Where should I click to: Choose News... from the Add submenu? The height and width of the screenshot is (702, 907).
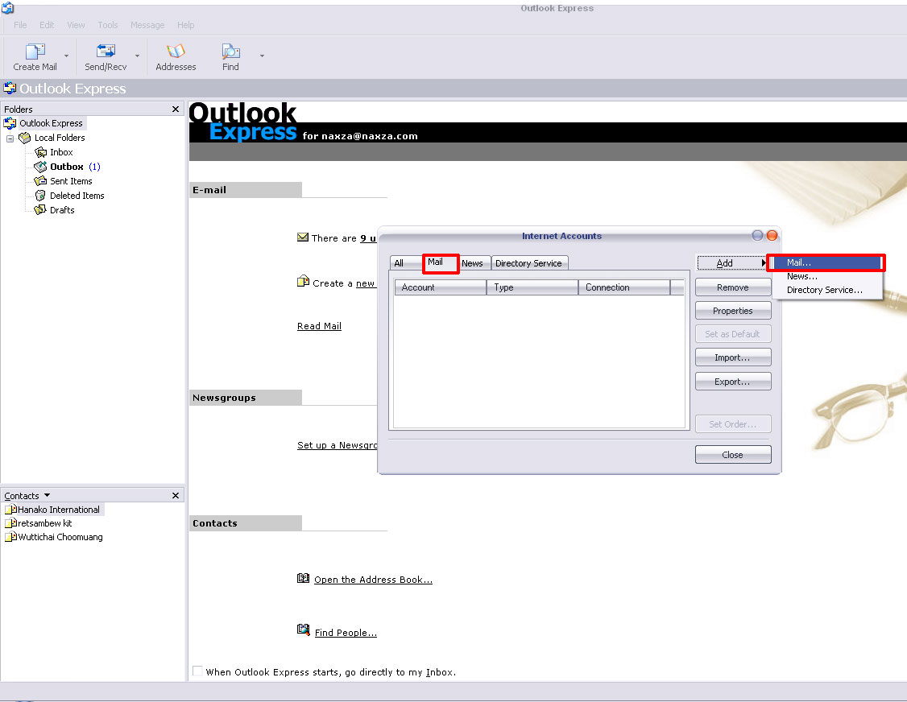click(x=826, y=276)
